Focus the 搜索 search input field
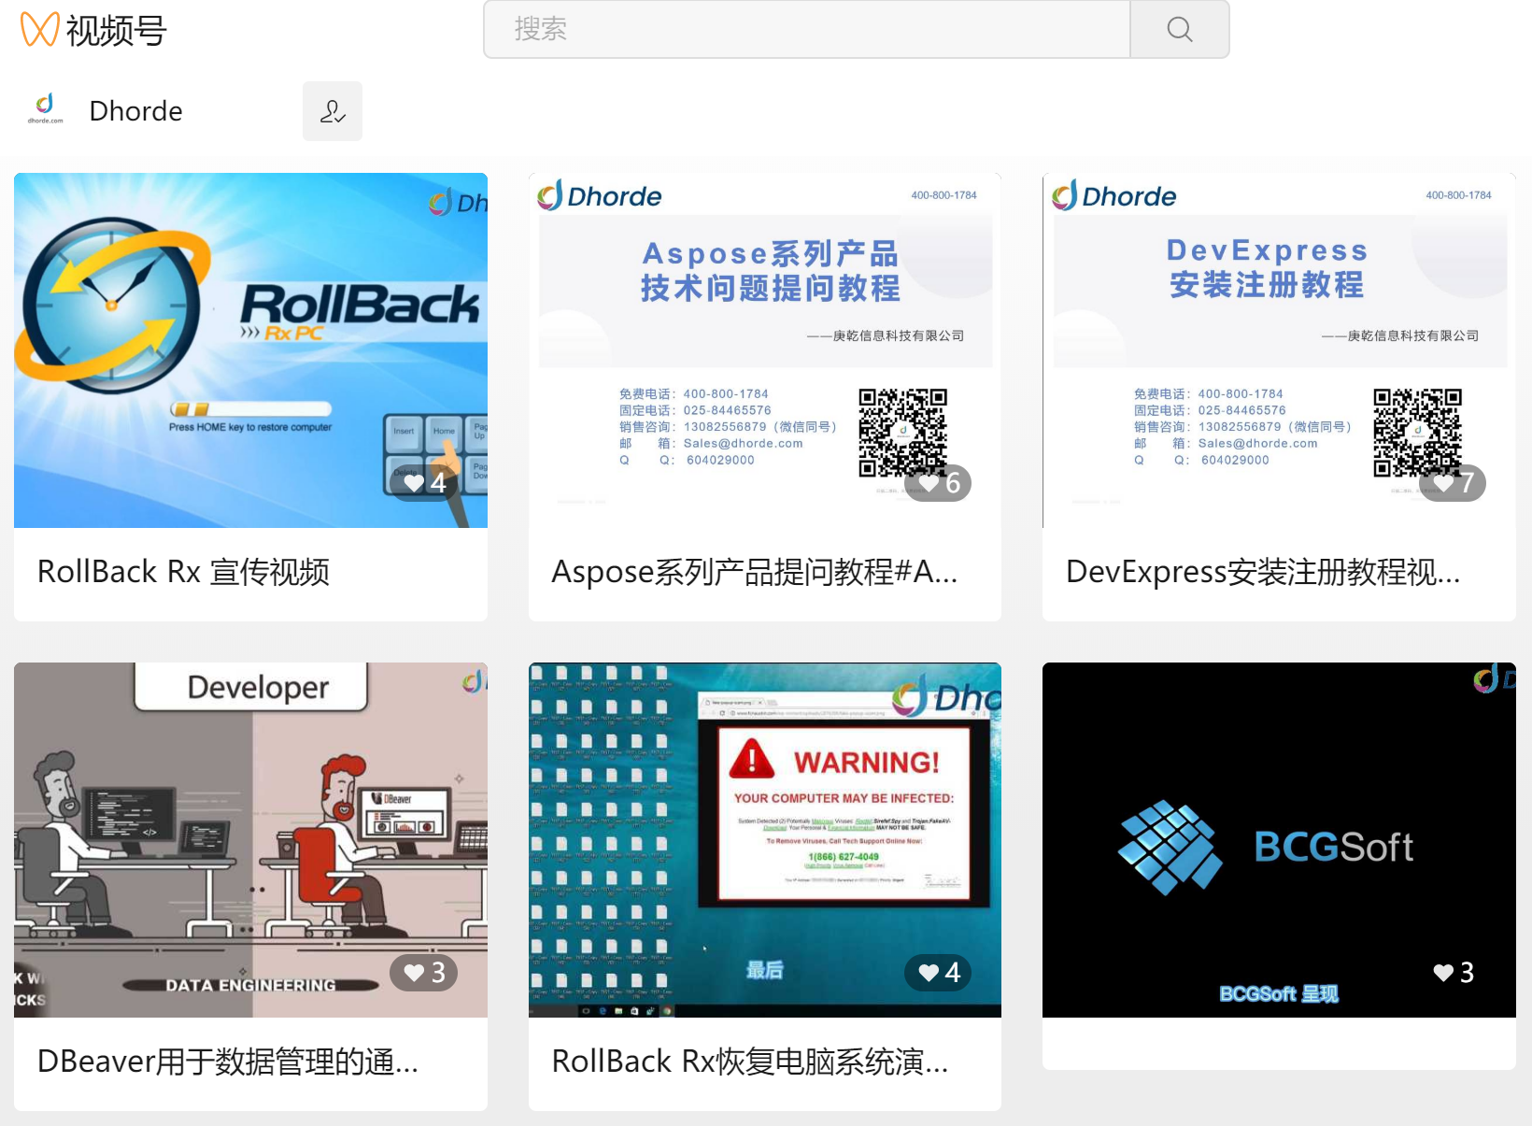 (x=806, y=30)
